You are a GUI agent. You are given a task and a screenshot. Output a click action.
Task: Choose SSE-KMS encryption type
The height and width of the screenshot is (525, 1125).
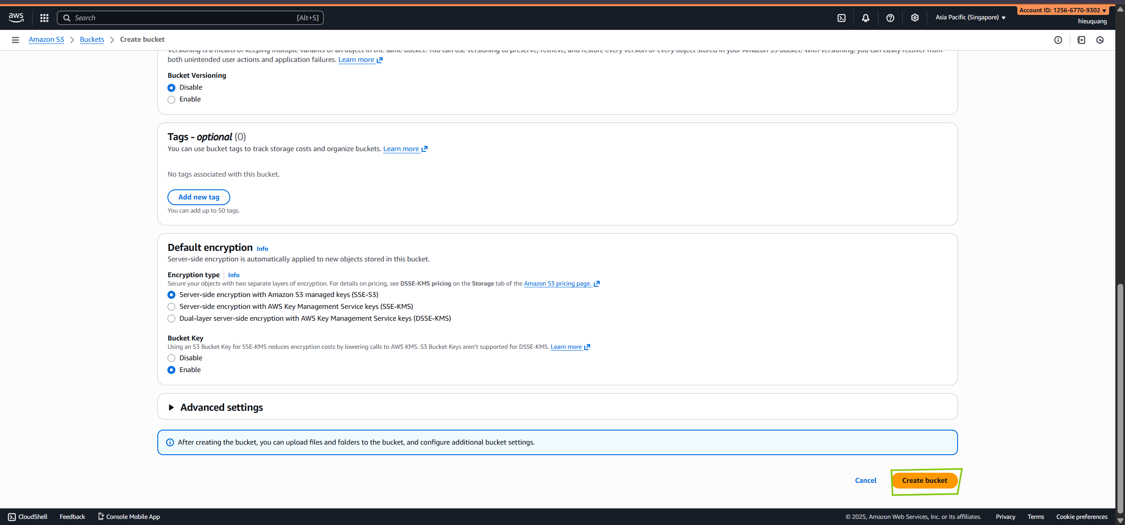coord(171,307)
